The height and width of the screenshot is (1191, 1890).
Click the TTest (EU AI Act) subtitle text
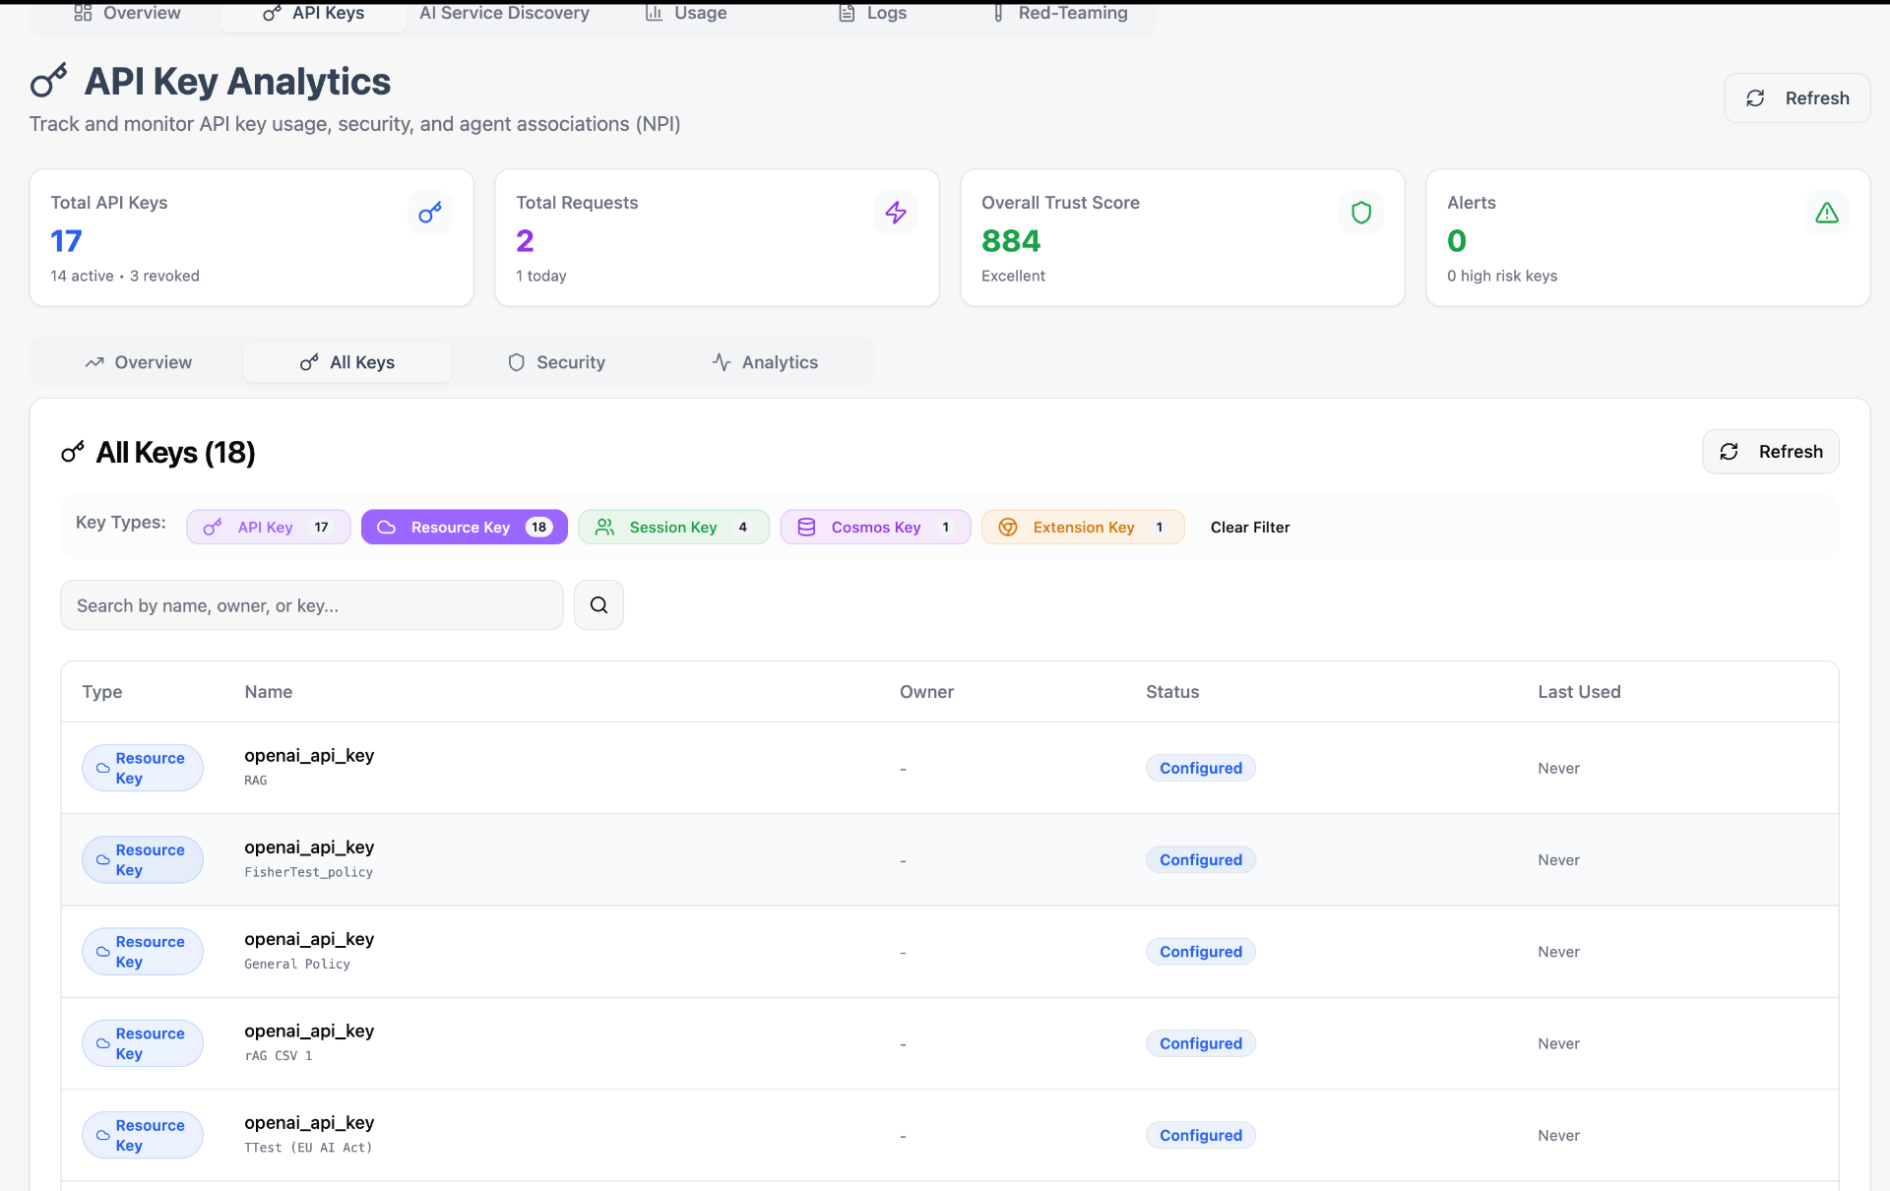tap(308, 1148)
